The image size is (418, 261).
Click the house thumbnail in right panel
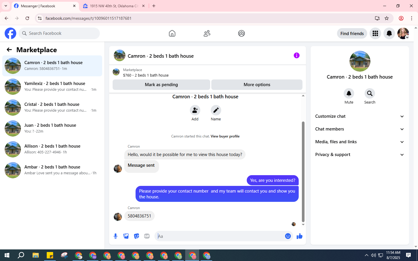360,61
